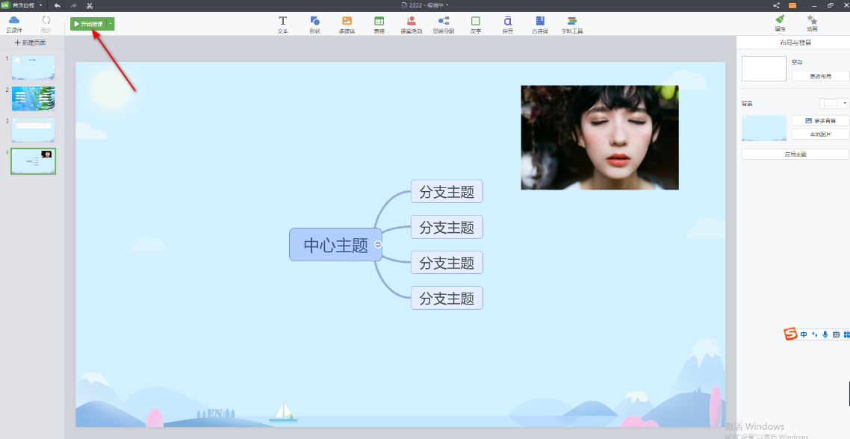The width and height of the screenshot is (850, 439).
Task: Switch to the 动画 (Animation) tab
Action: (812, 23)
